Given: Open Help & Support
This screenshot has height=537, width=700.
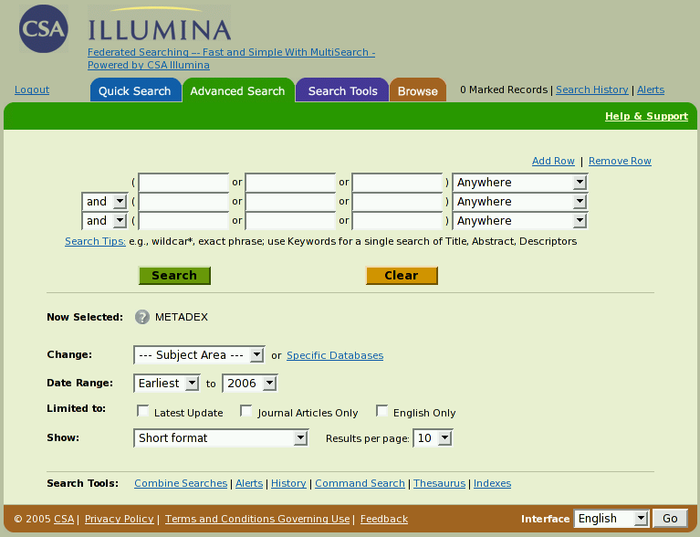Looking at the screenshot, I should 646,116.
